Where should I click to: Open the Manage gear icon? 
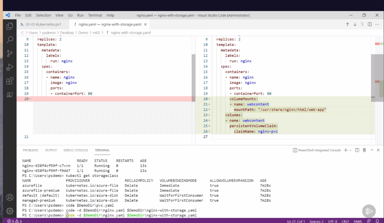coord(10,211)
